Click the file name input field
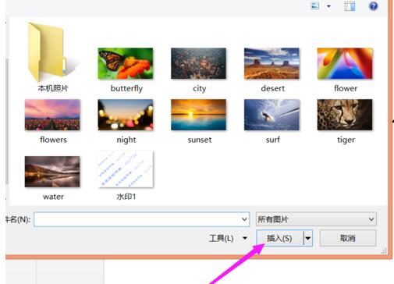The height and width of the screenshot is (284, 394). click(x=141, y=219)
